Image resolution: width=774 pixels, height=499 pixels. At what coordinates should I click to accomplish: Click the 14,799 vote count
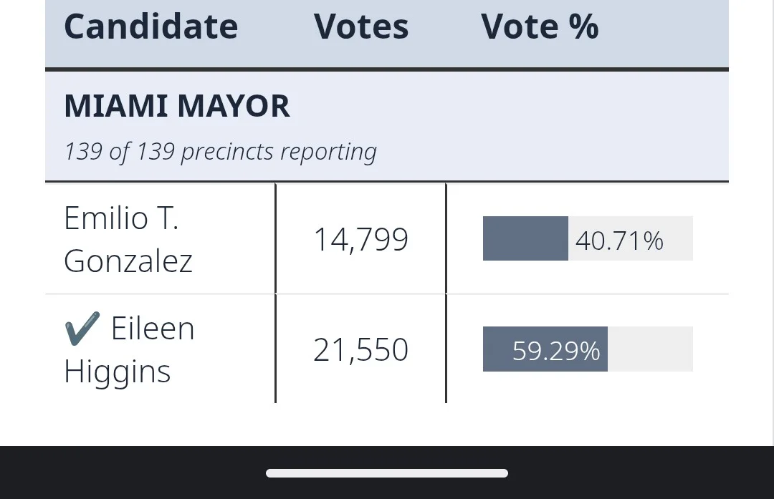[360, 239]
